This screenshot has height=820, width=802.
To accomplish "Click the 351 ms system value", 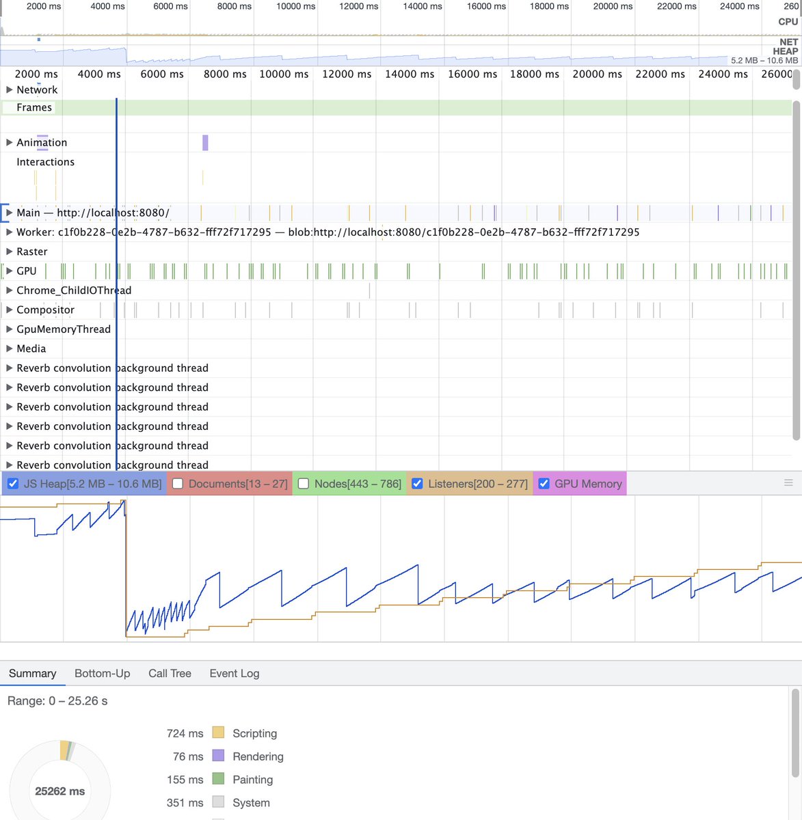I will click(185, 803).
